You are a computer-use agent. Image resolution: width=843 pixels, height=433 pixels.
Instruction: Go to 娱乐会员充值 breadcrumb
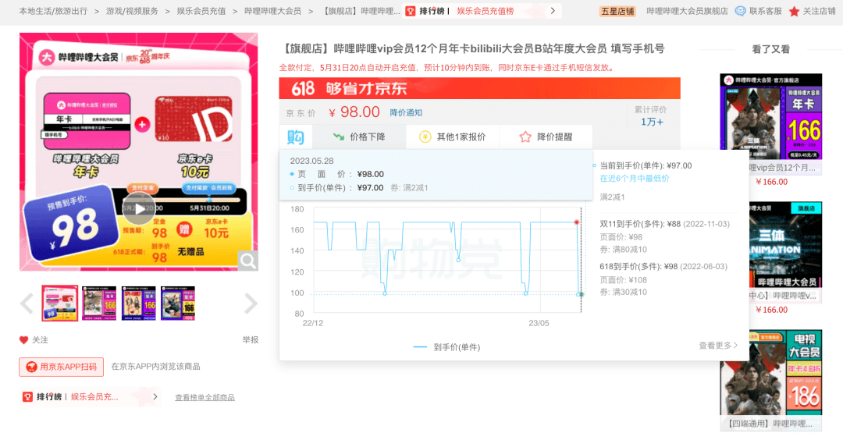coord(201,11)
